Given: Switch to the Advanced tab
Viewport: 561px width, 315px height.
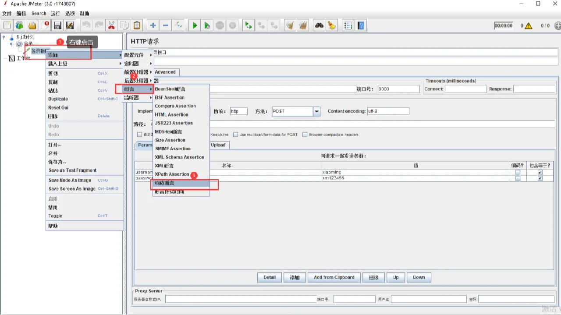Looking at the screenshot, I should tap(165, 72).
